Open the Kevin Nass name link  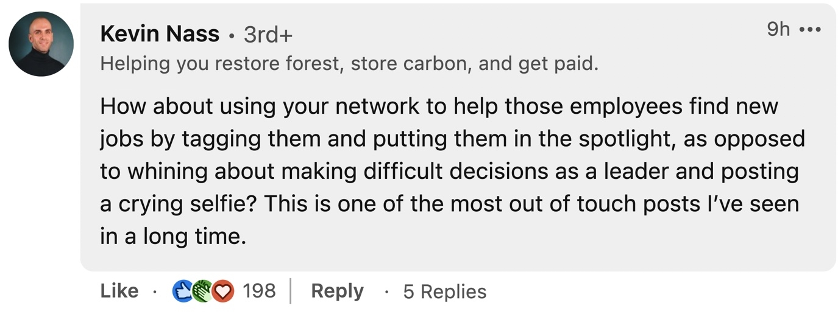click(x=160, y=34)
